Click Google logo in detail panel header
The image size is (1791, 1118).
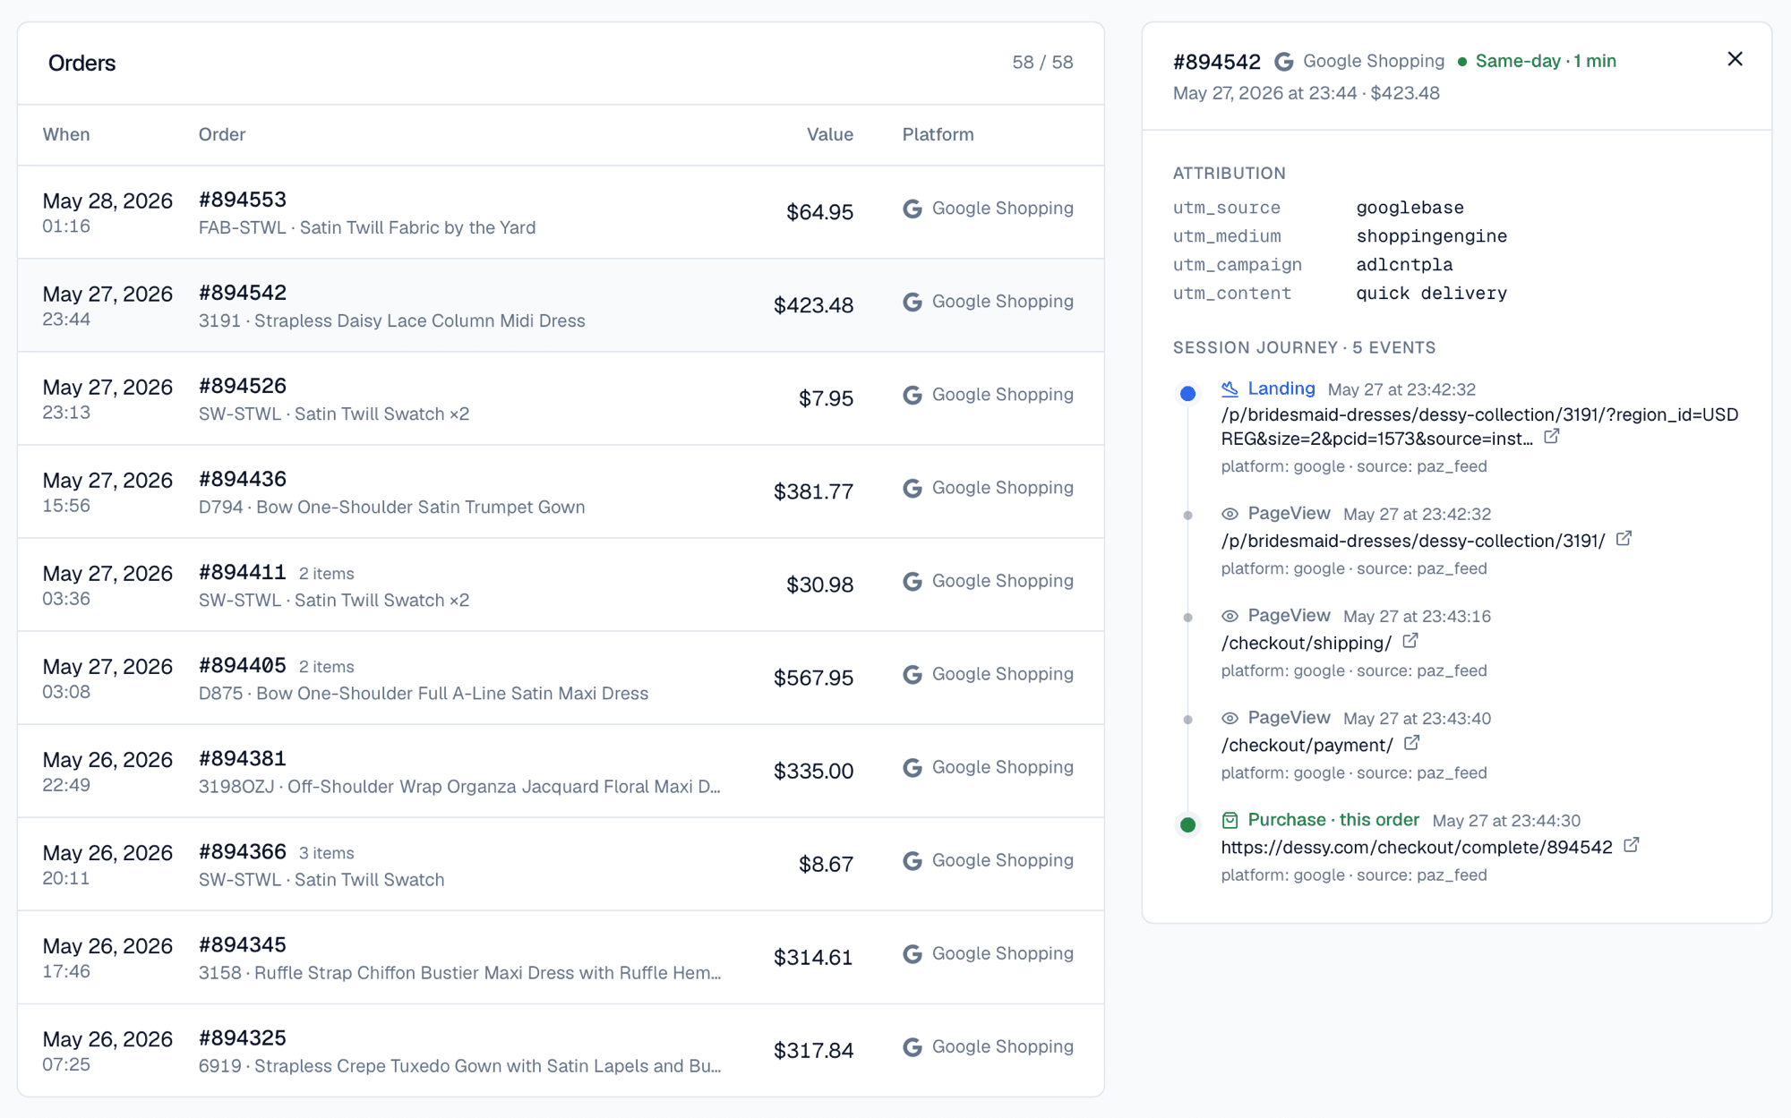click(x=1284, y=62)
